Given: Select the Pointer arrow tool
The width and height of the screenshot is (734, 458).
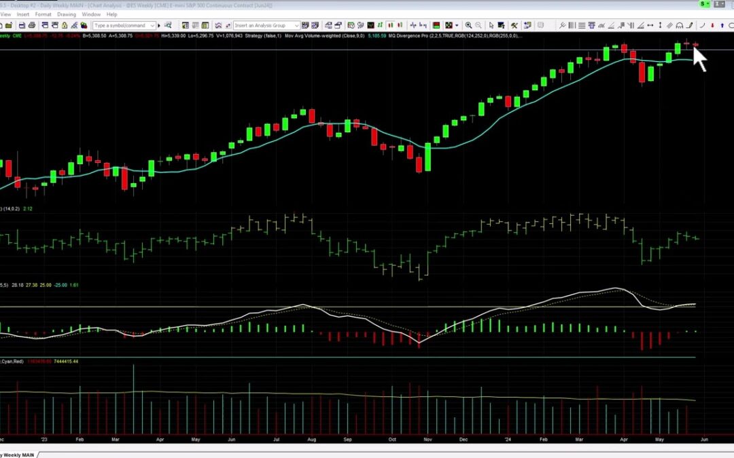Looking at the screenshot, I should coord(491,24).
